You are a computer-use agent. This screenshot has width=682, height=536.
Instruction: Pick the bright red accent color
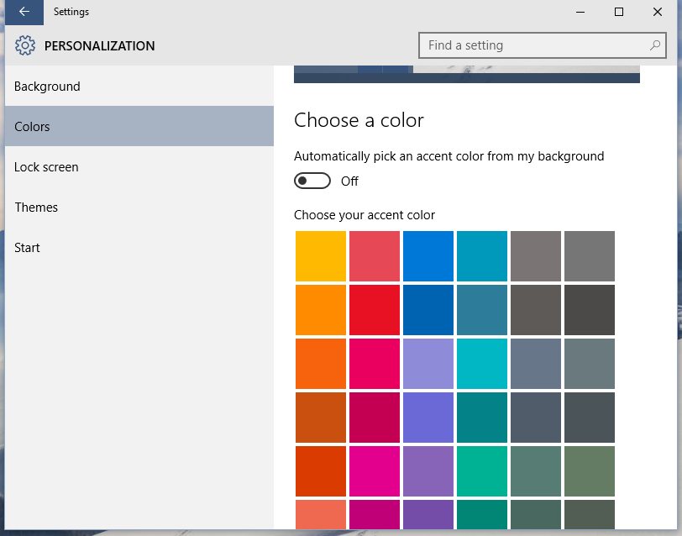[x=375, y=310]
